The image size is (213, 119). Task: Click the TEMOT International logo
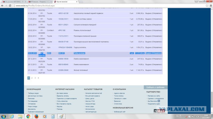pos(159,111)
